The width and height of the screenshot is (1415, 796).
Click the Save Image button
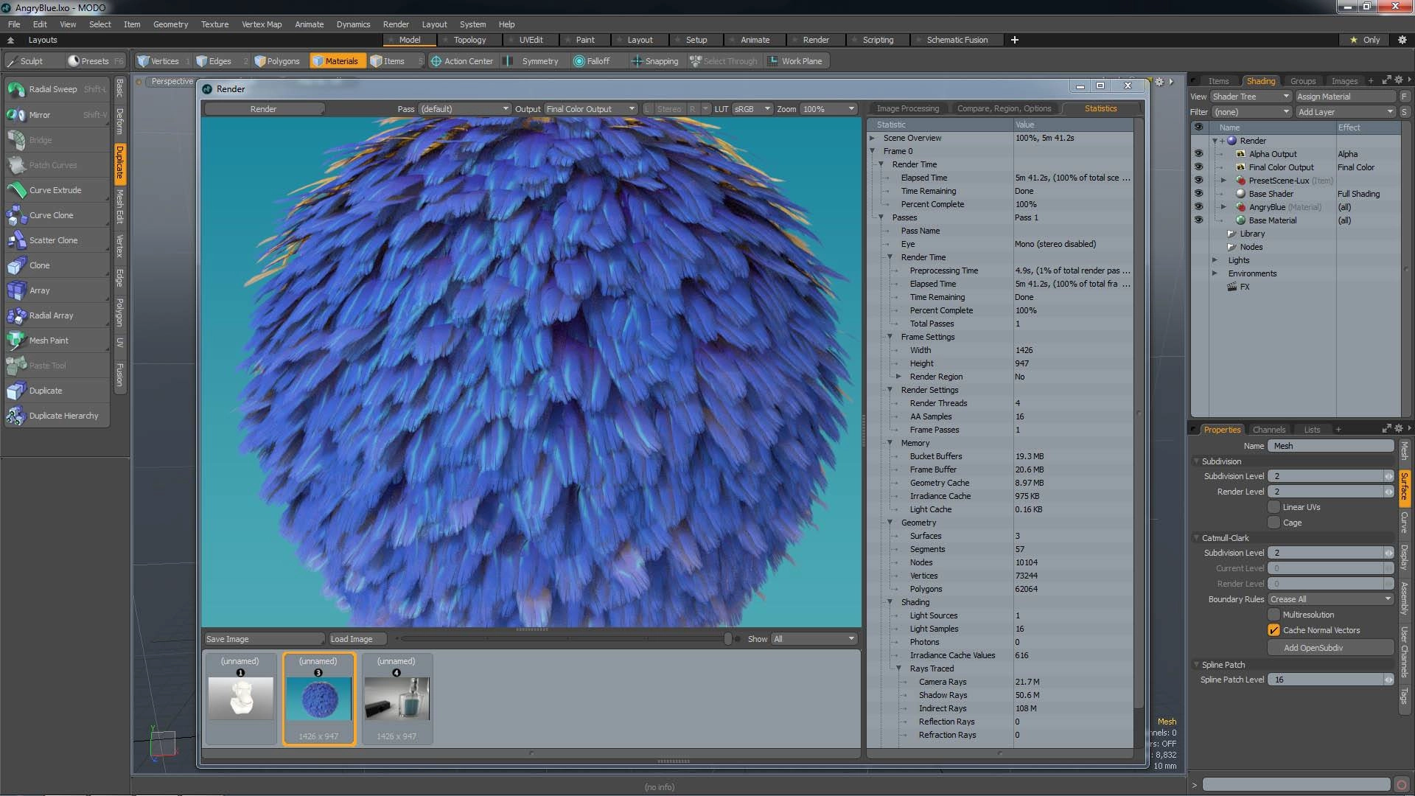pyautogui.click(x=263, y=639)
